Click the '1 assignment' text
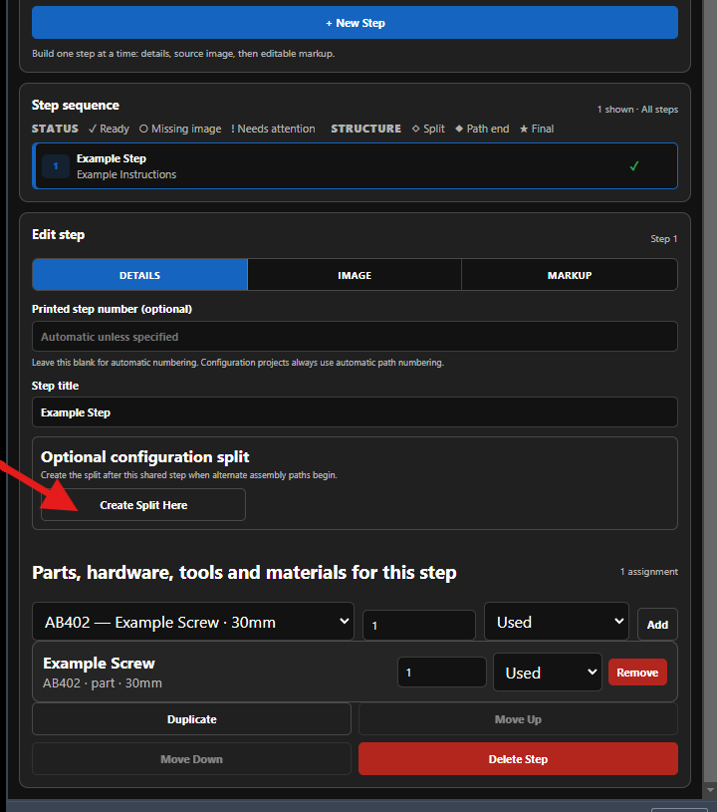This screenshot has height=812, width=717. [x=648, y=572]
